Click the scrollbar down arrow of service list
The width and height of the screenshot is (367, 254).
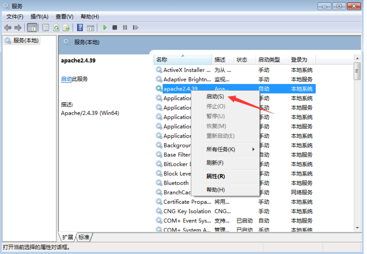coord(357,228)
